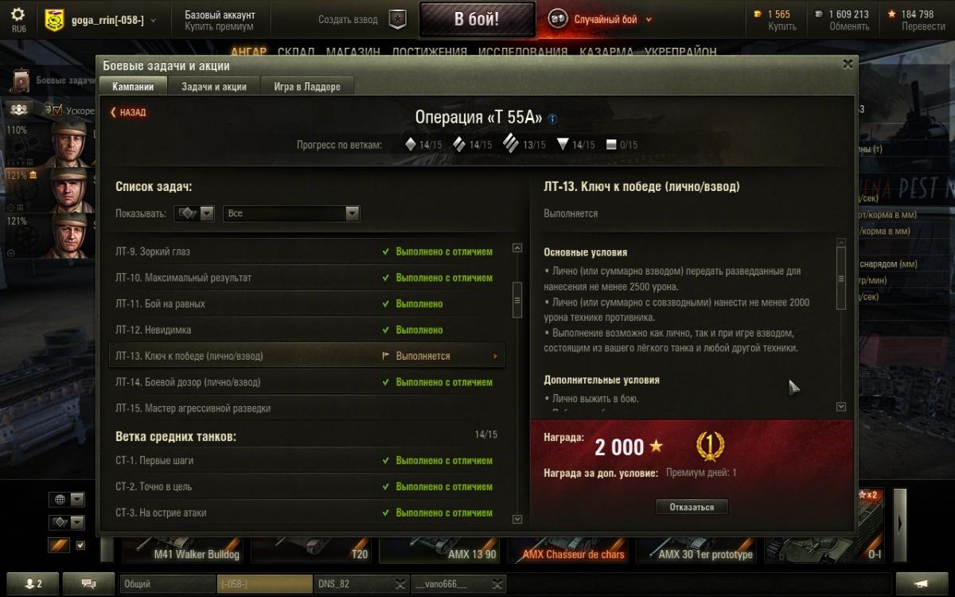
Task: Open the chat channels icon in bottom bar
Action: tap(88, 583)
